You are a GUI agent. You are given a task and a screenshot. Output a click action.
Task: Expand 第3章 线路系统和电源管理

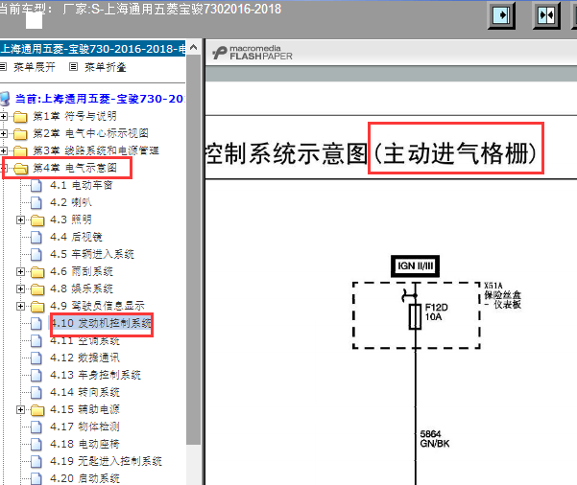click(x=4, y=150)
